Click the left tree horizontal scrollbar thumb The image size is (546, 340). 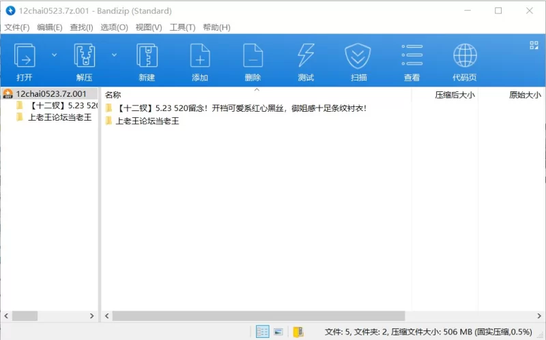coord(25,316)
